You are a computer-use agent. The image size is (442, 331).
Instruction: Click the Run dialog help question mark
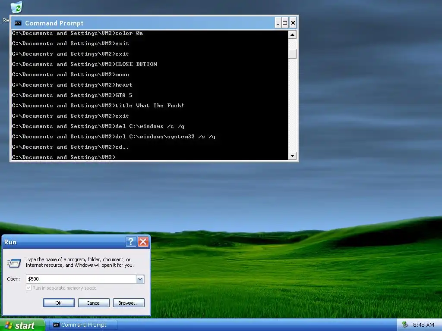coord(131,242)
